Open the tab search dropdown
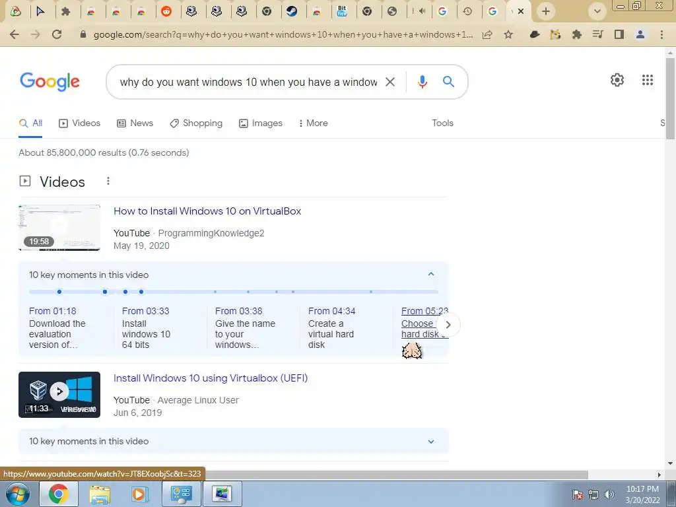This screenshot has height=507, width=676. 597,12
